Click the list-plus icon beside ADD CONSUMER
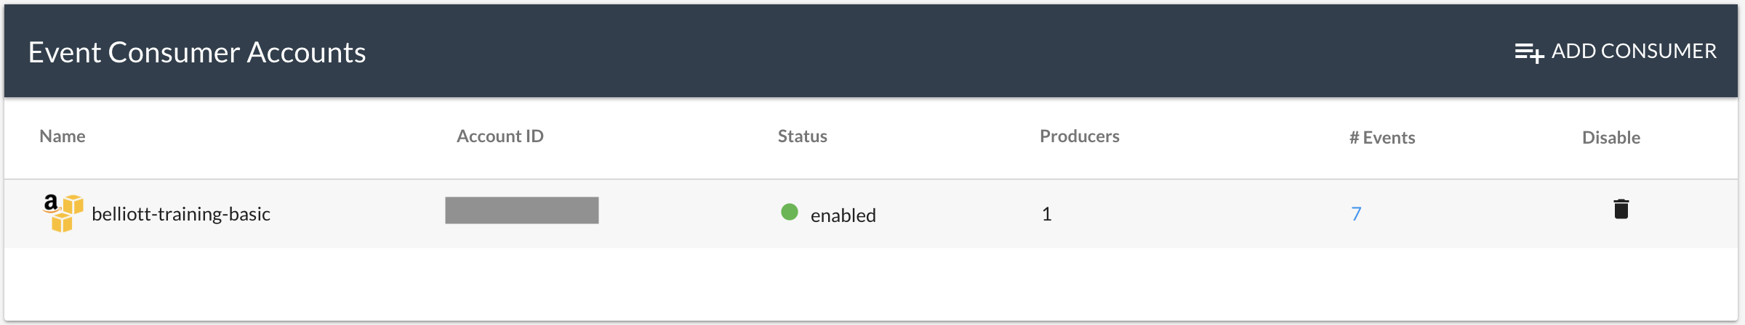 (x=1529, y=53)
